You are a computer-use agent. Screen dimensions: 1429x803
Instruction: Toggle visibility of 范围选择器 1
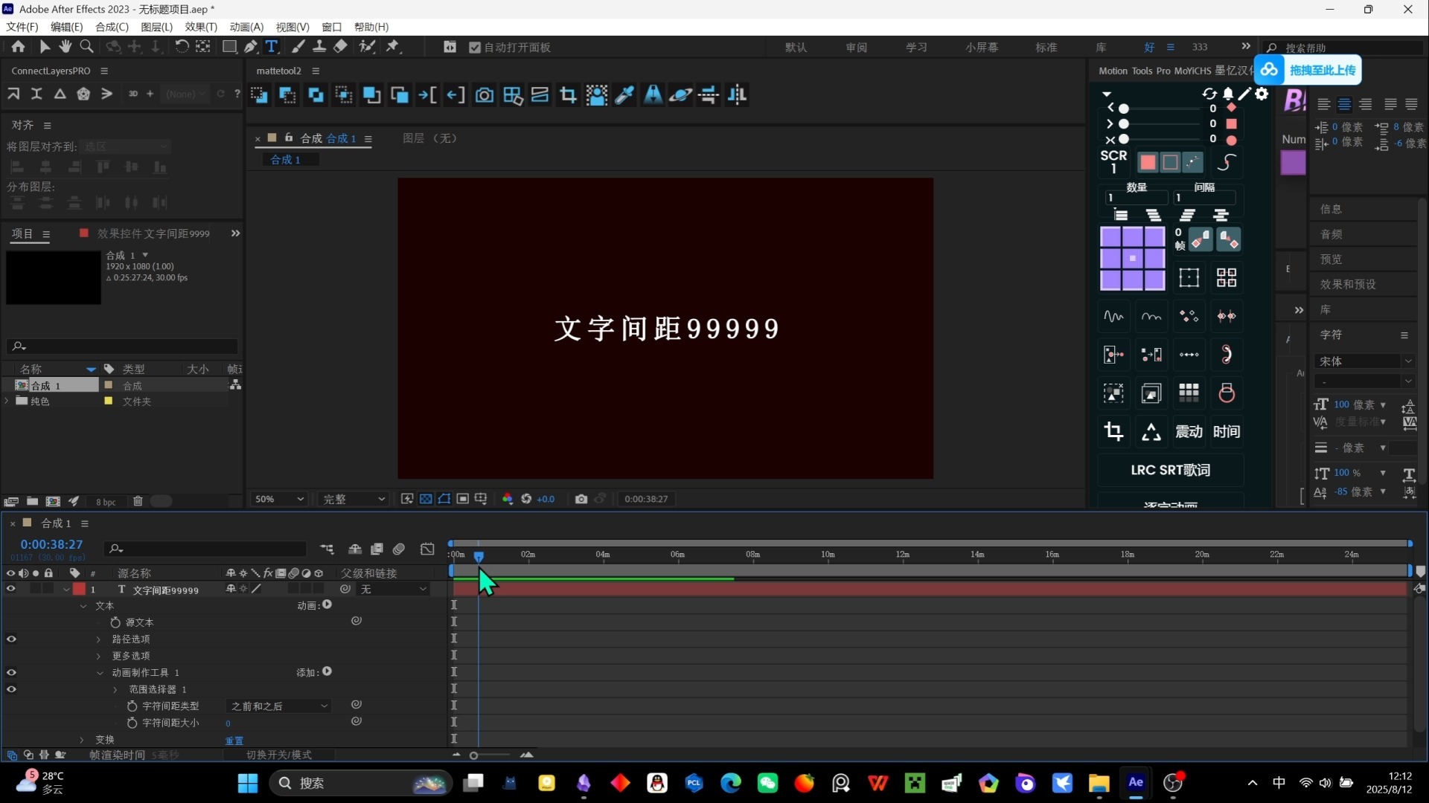point(11,689)
